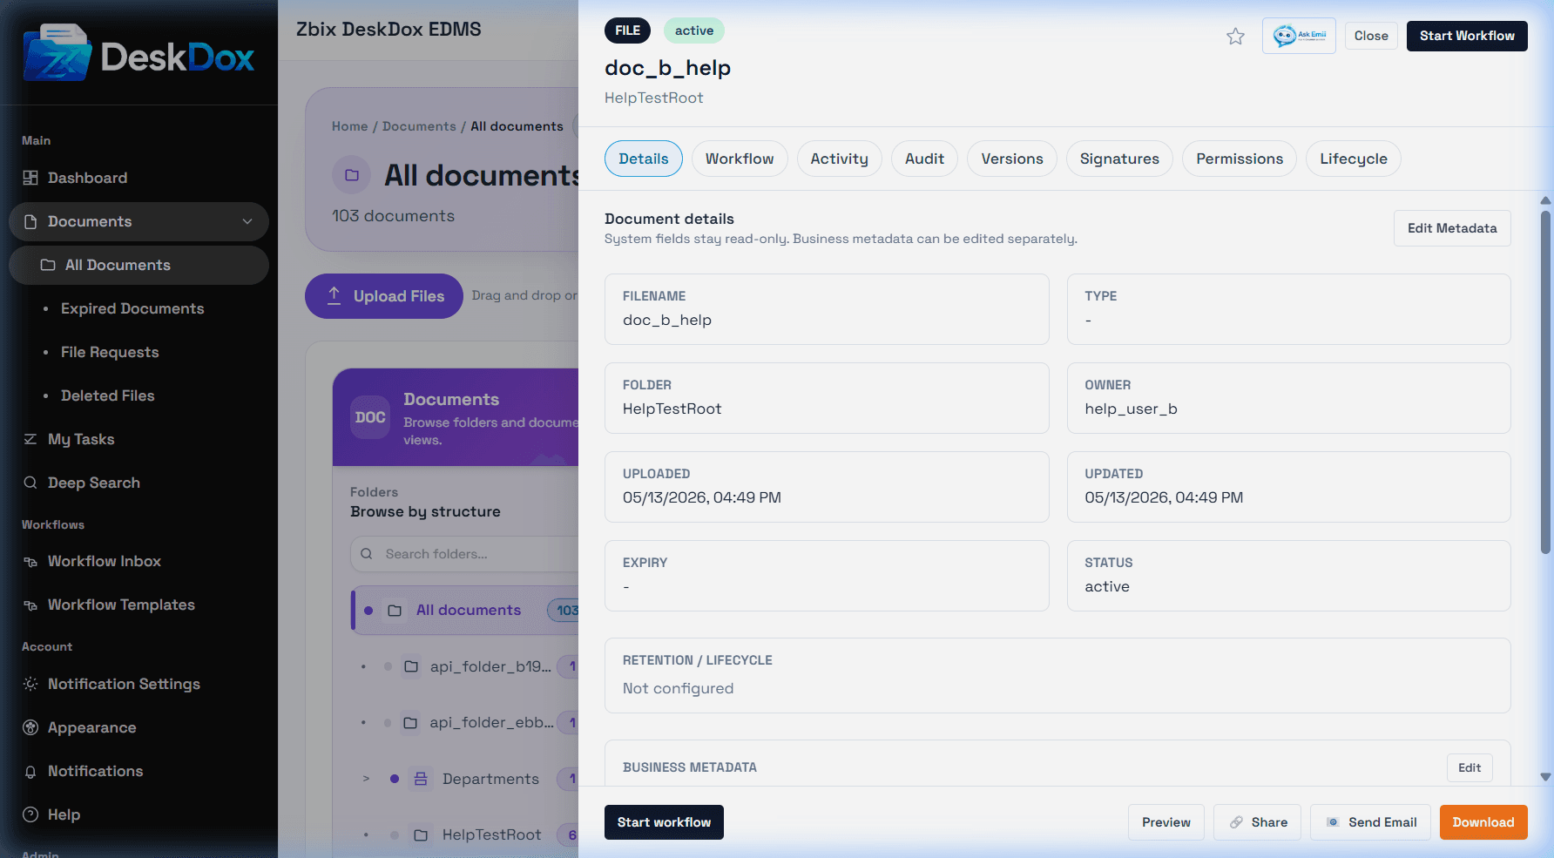The image size is (1554, 858).
Task: Go to Home breadcrumb link
Action: (350, 126)
